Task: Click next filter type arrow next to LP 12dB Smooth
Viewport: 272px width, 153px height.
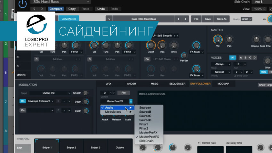Action: point(177,36)
